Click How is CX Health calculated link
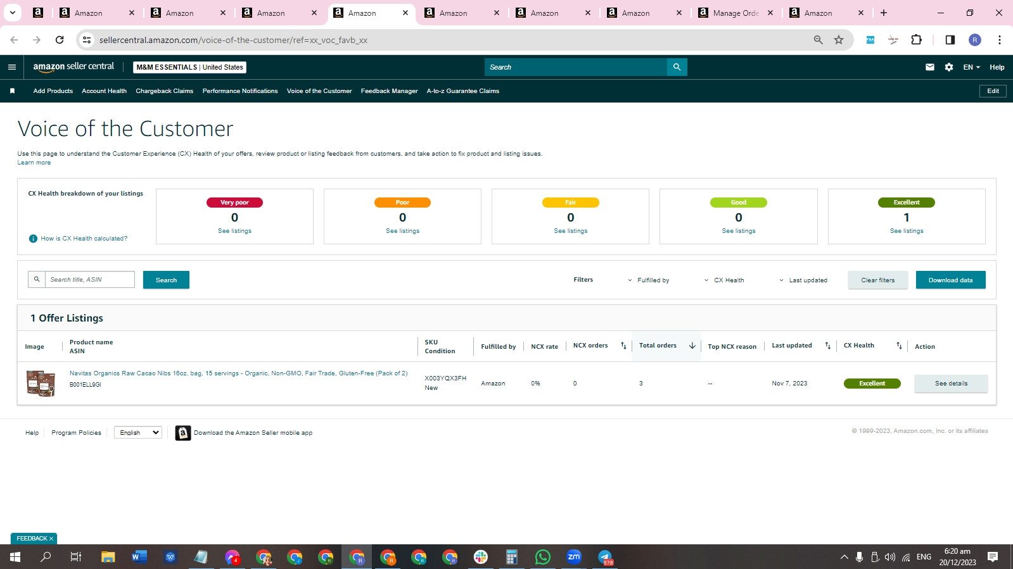The width and height of the screenshot is (1013, 569). click(x=84, y=239)
